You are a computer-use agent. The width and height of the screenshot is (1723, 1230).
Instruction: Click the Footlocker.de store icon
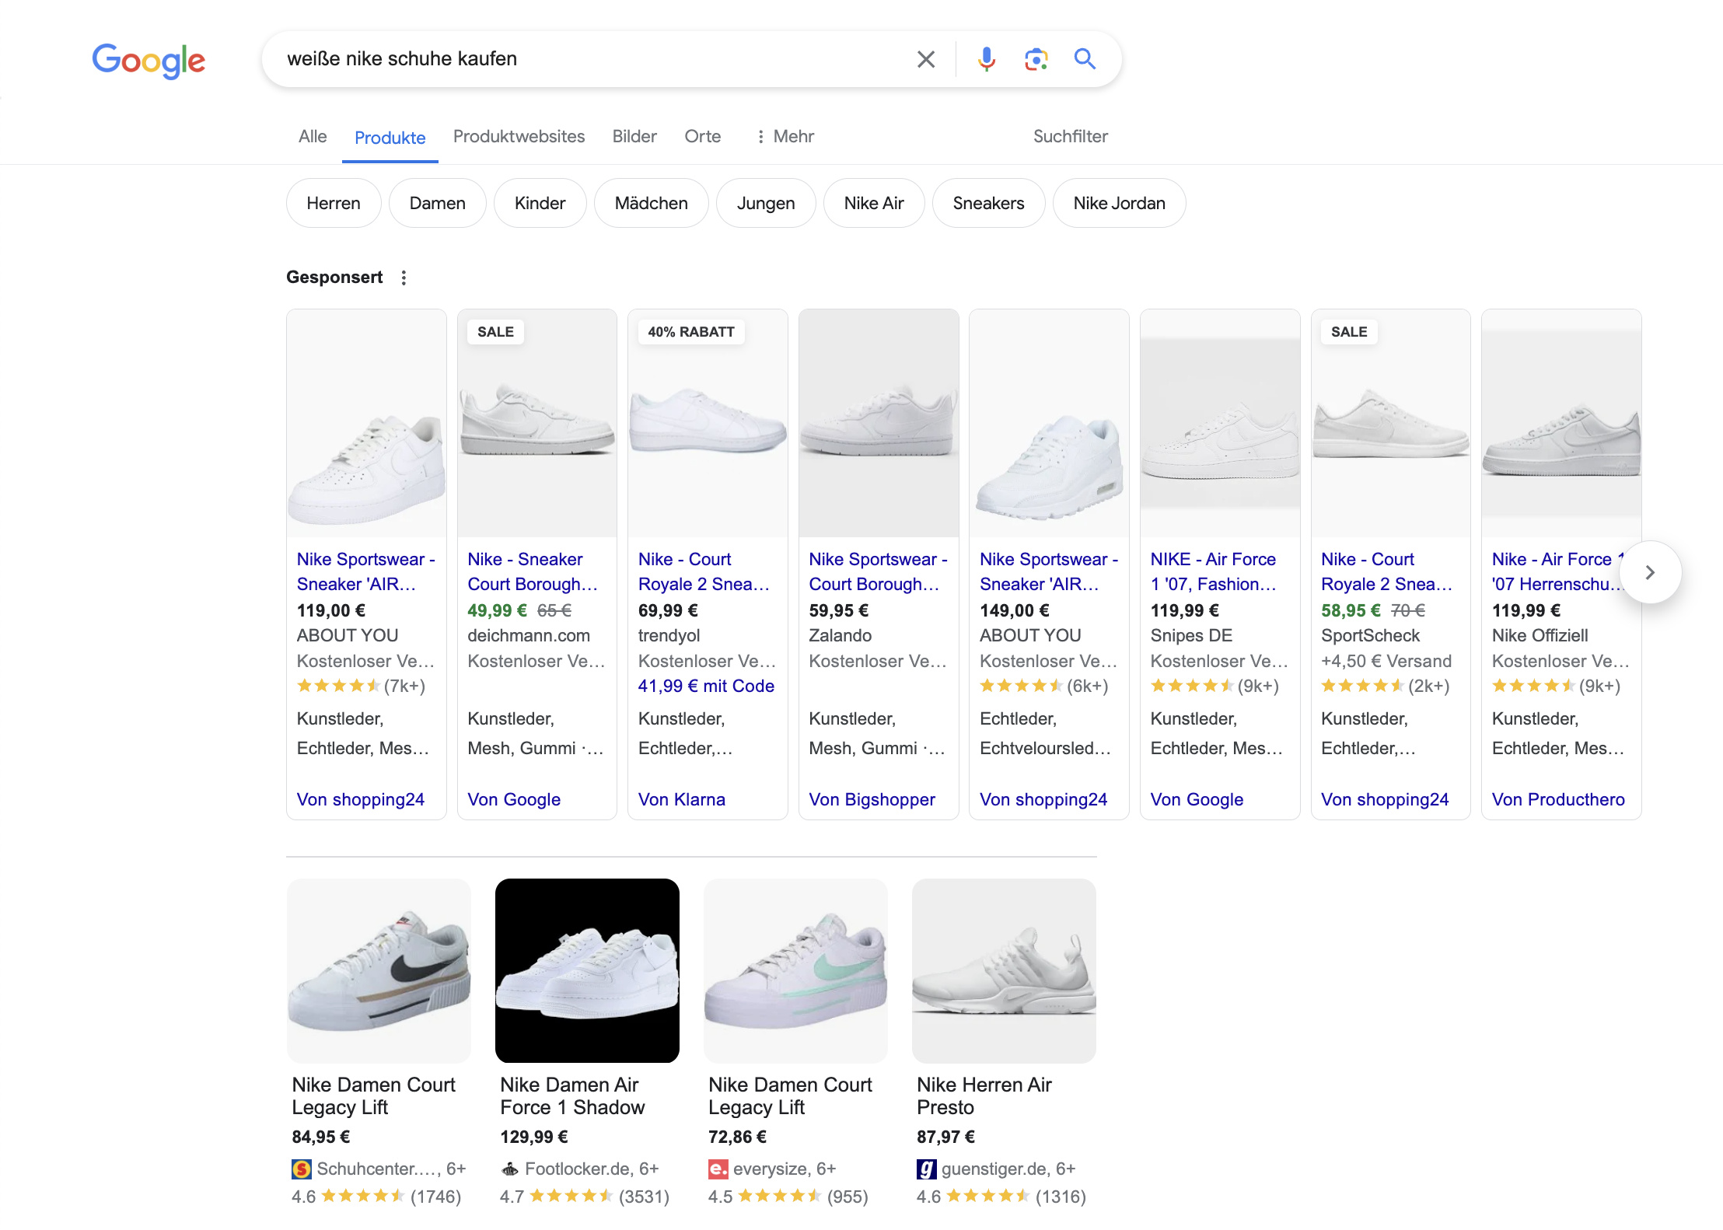click(510, 1169)
